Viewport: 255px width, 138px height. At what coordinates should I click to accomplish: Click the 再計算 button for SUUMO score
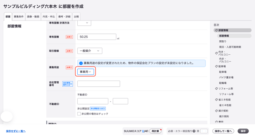[155, 131]
